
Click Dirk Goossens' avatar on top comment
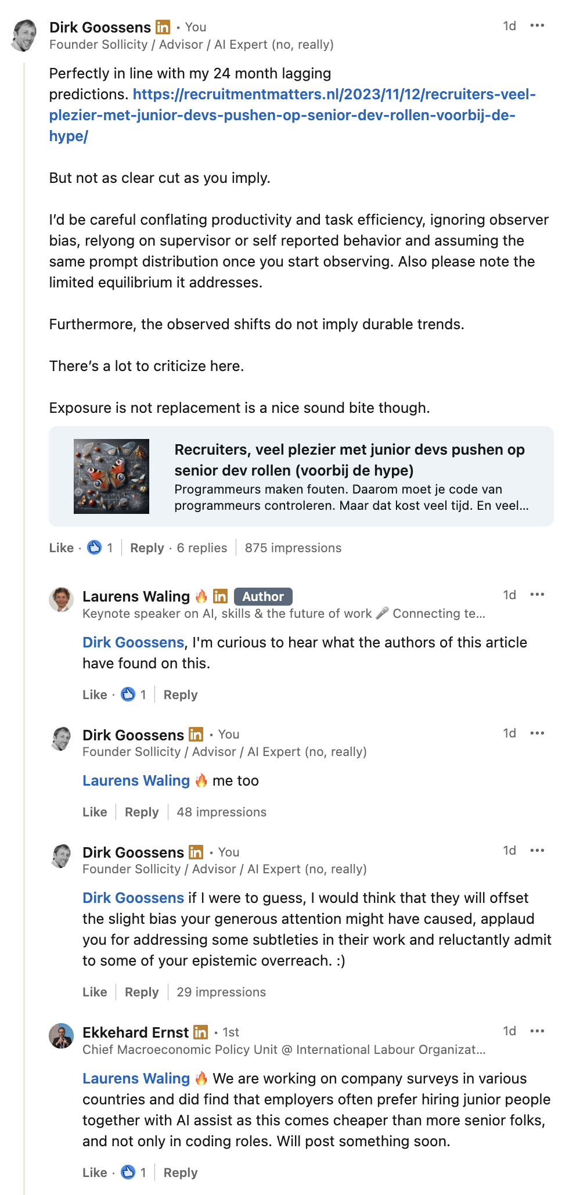click(x=24, y=35)
